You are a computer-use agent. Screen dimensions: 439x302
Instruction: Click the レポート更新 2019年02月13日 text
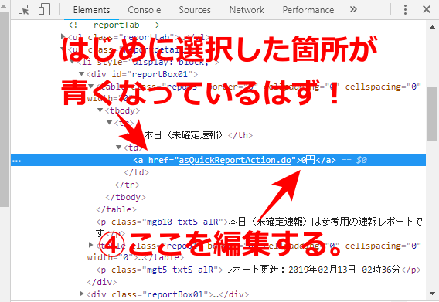pyautogui.click(x=313, y=270)
